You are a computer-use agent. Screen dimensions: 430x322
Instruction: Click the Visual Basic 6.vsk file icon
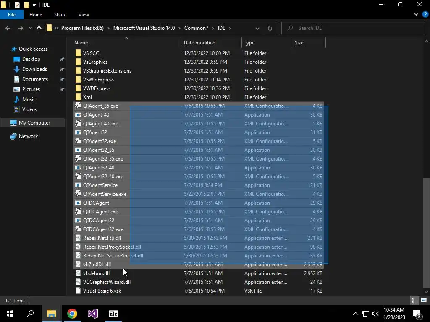pos(78,291)
